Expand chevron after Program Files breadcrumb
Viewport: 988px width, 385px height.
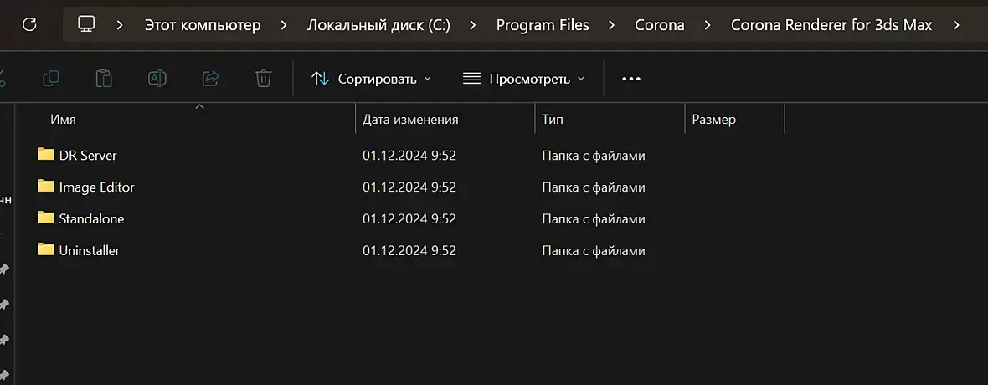click(615, 25)
